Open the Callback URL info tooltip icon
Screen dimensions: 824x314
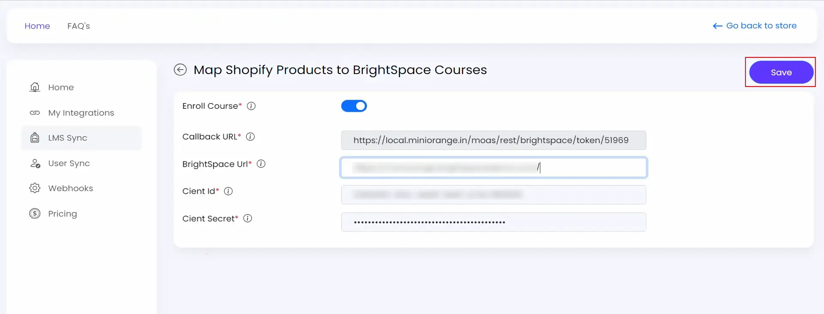pyautogui.click(x=251, y=137)
